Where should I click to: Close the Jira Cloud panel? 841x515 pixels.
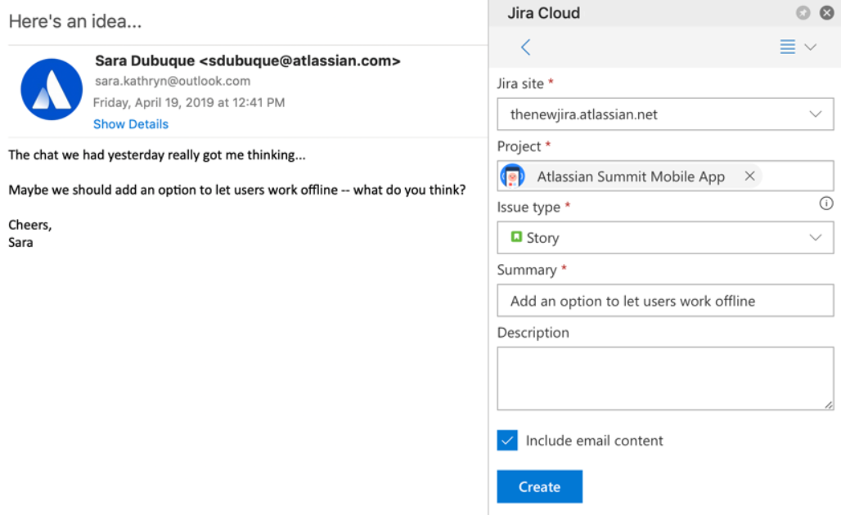pyautogui.click(x=827, y=13)
